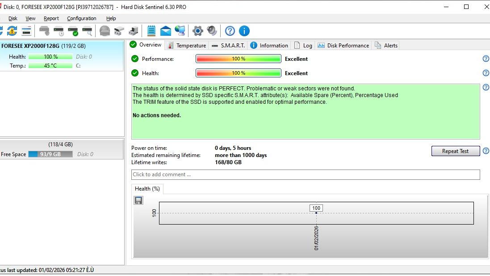Click the blue question mark toolbar icon
Viewport: 490px width, 276px height.
click(x=230, y=31)
